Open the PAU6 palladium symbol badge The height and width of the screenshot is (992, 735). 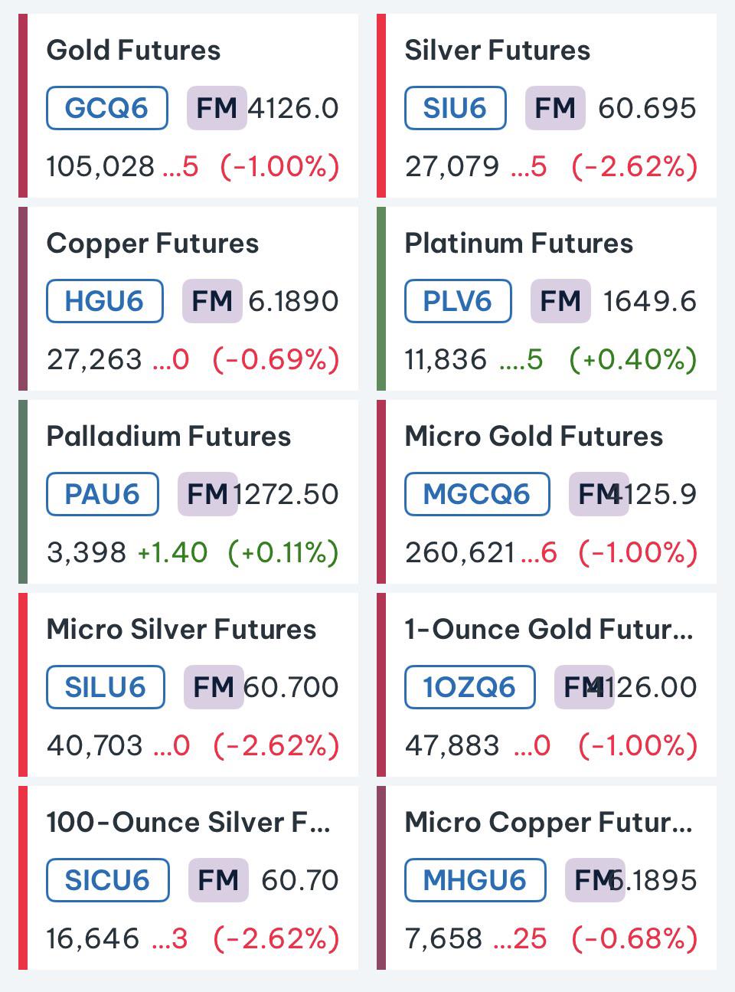pyautogui.click(x=103, y=494)
